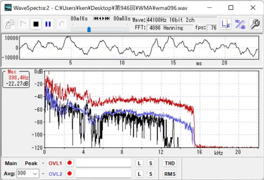The image size is (264, 180).
Task: Click the L button in the OVL2 row
Action: click(139, 174)
